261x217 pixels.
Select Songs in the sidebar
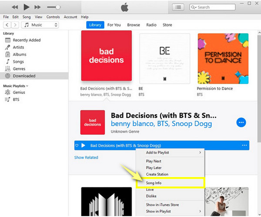(x=34, y=62)
